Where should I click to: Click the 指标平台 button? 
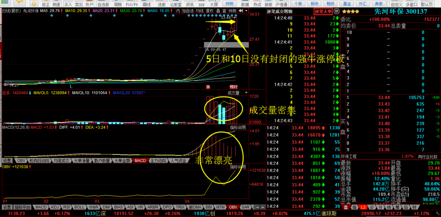[22, 207]
